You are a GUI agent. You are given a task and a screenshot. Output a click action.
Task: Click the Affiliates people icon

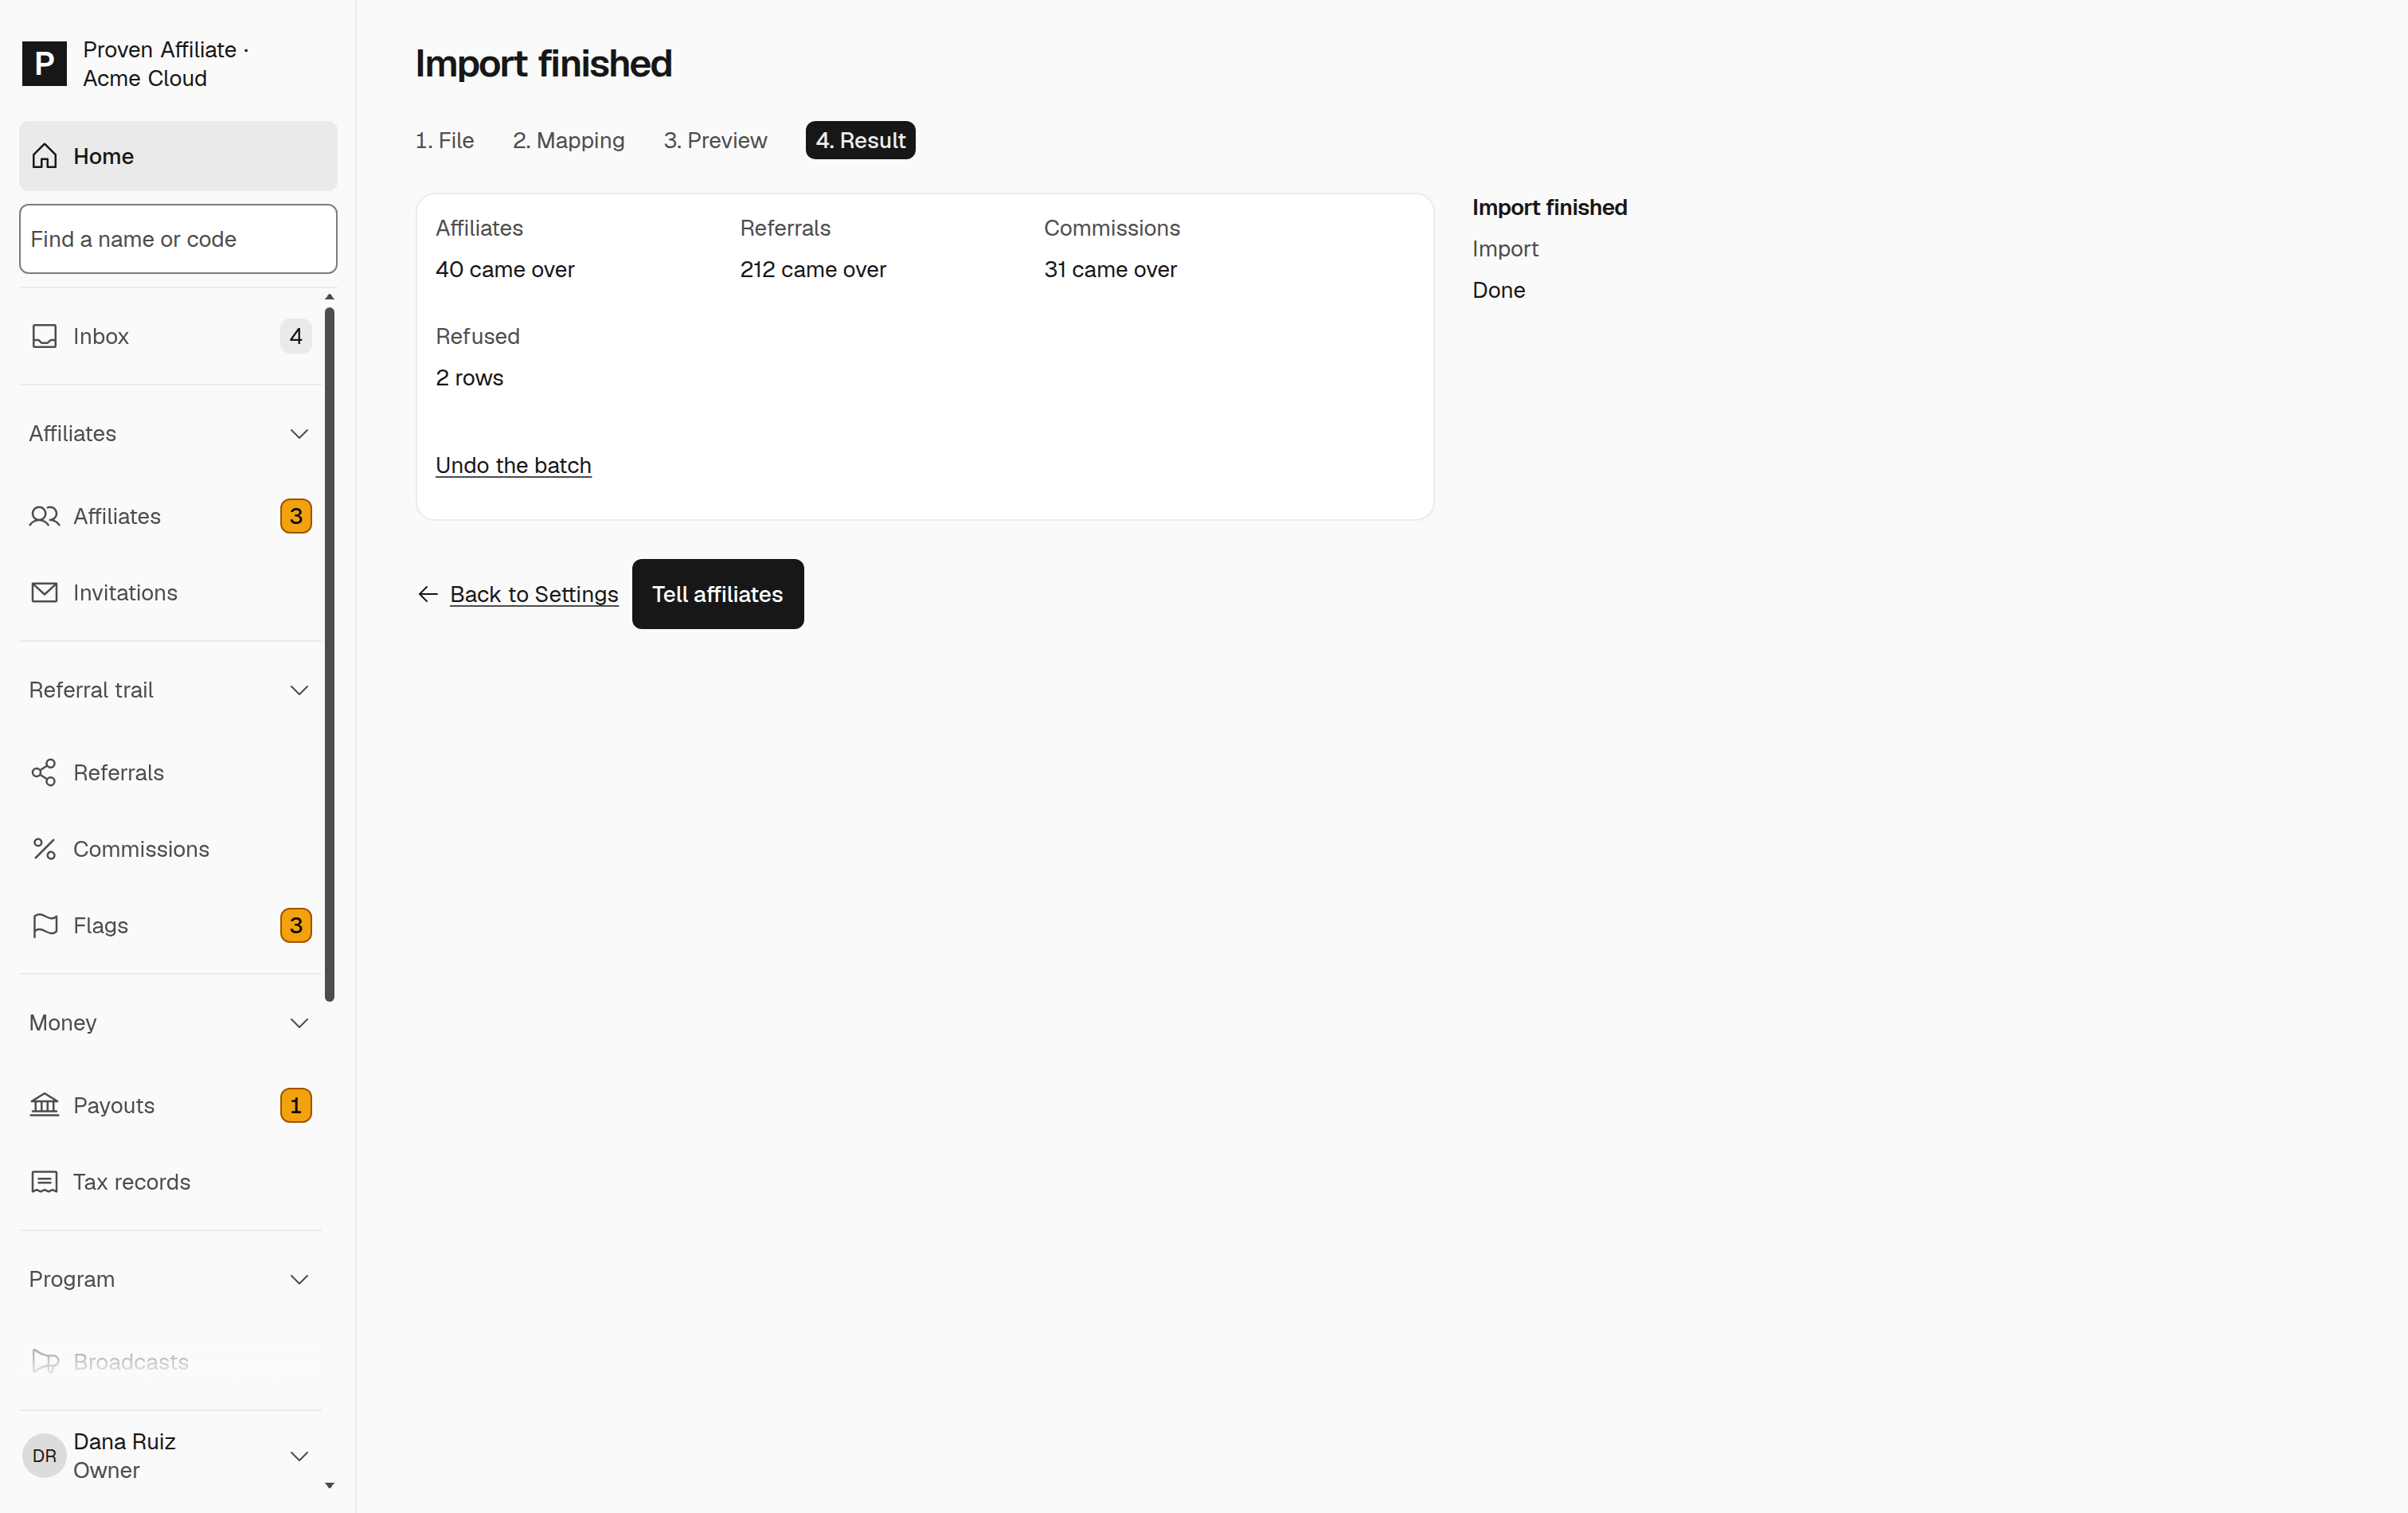(x=44, y=516)
